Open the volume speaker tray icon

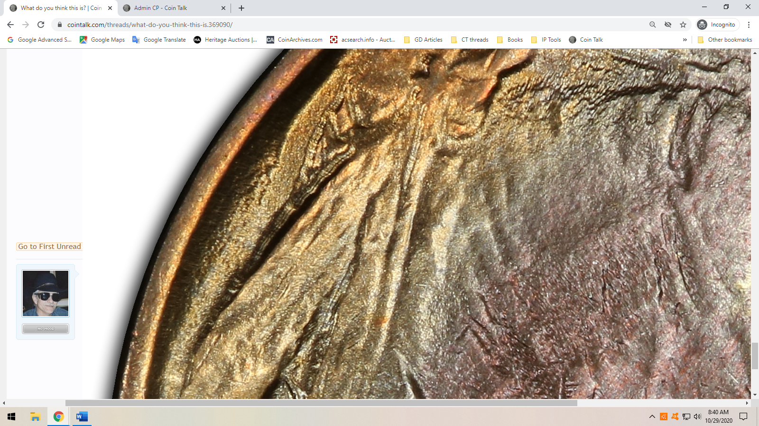[697, 417]
